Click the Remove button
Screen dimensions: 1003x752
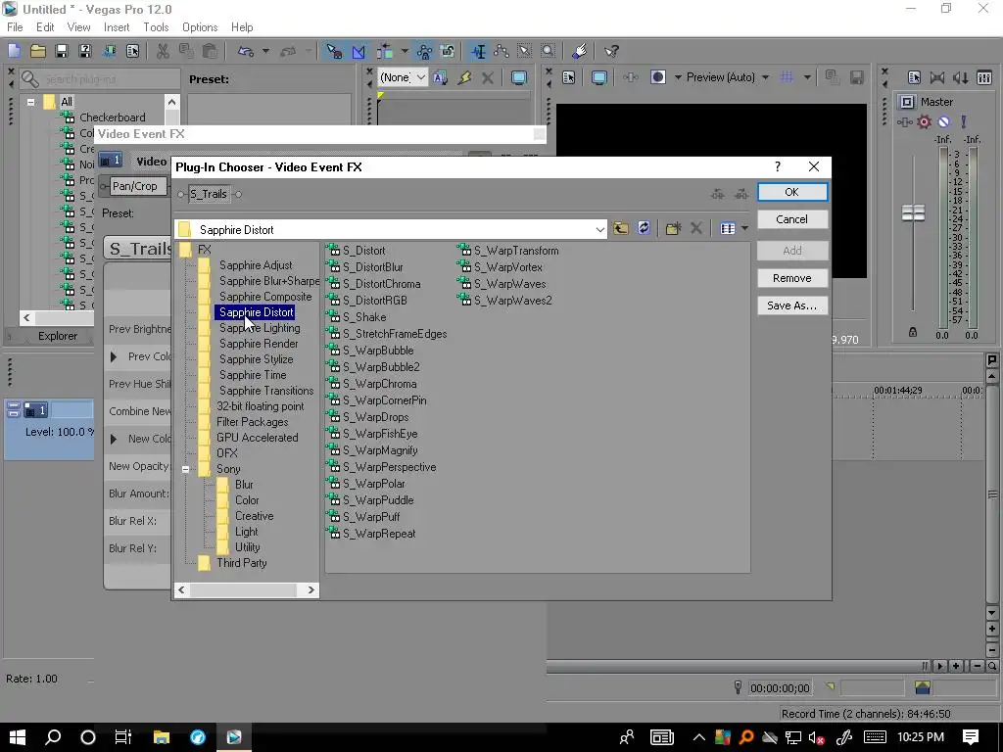(x=791, y=278)
